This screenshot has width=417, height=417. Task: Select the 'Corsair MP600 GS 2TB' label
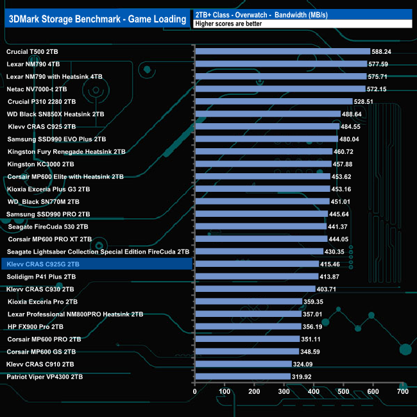(41, 352)
